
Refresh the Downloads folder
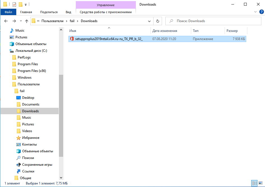(x=157, y=21)
